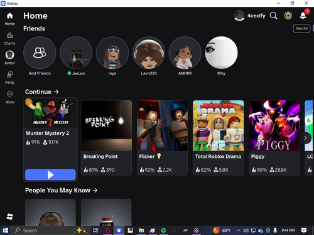
Task: Open friend mya's avatar
Action: click(x=112, y=53)
